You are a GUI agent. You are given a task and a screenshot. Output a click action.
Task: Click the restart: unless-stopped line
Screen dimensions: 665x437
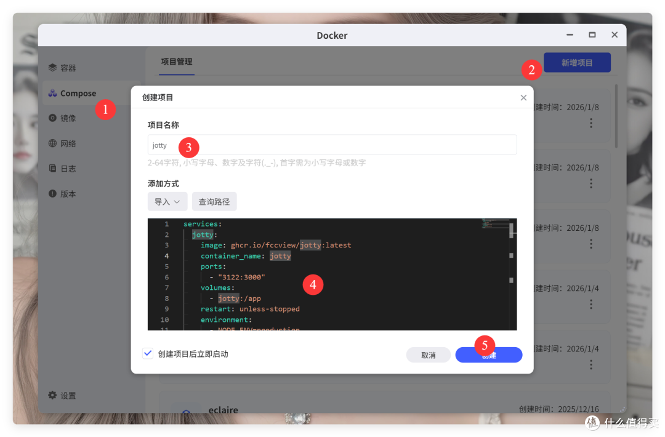(250, 309)
